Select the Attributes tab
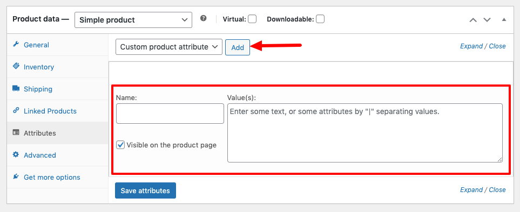The width and height of the screenshot is (520, 212). coord(58,133)
